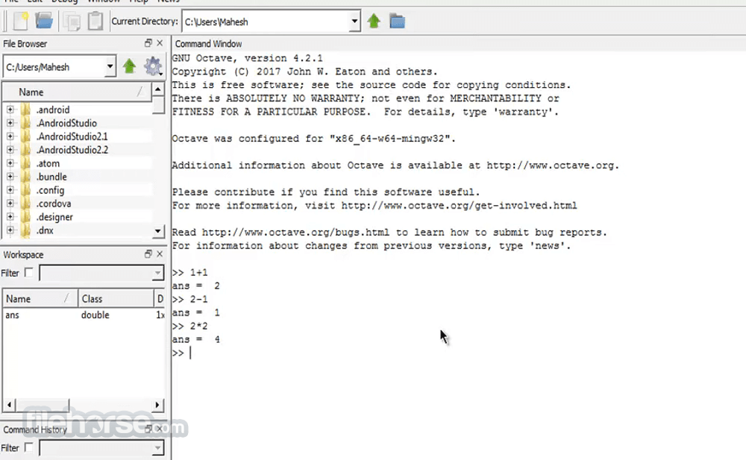Select the .AndroidStudio folder name

point(66,123)
